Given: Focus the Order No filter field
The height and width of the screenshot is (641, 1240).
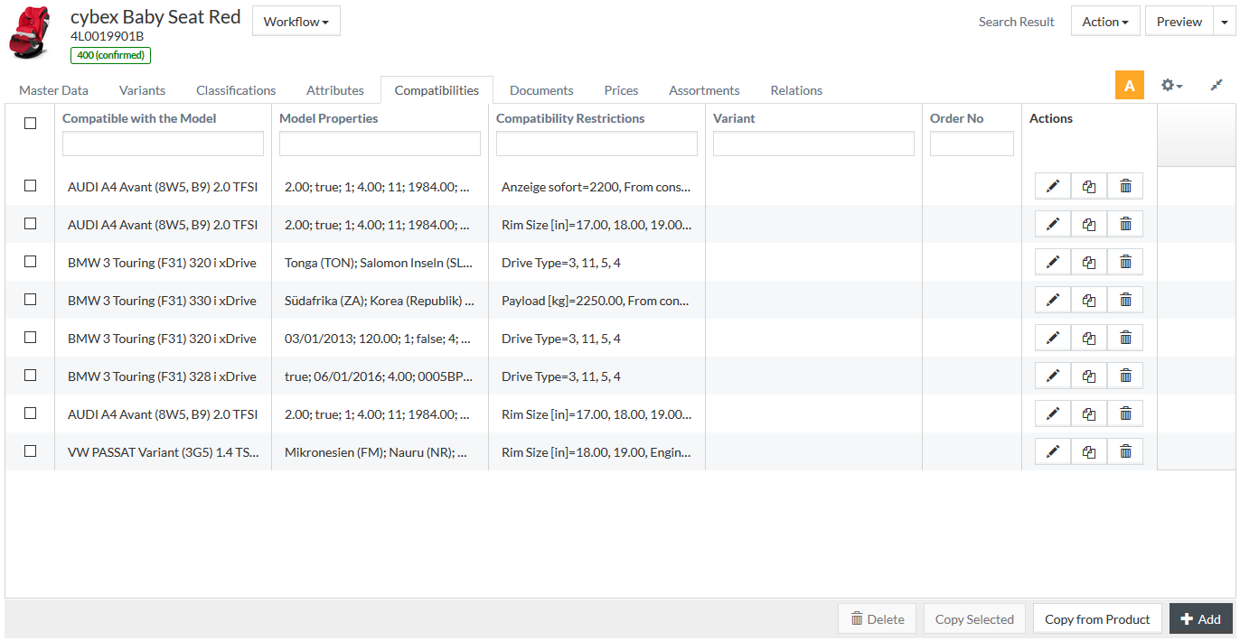Looking at the screenshot, I should (972, 144).
